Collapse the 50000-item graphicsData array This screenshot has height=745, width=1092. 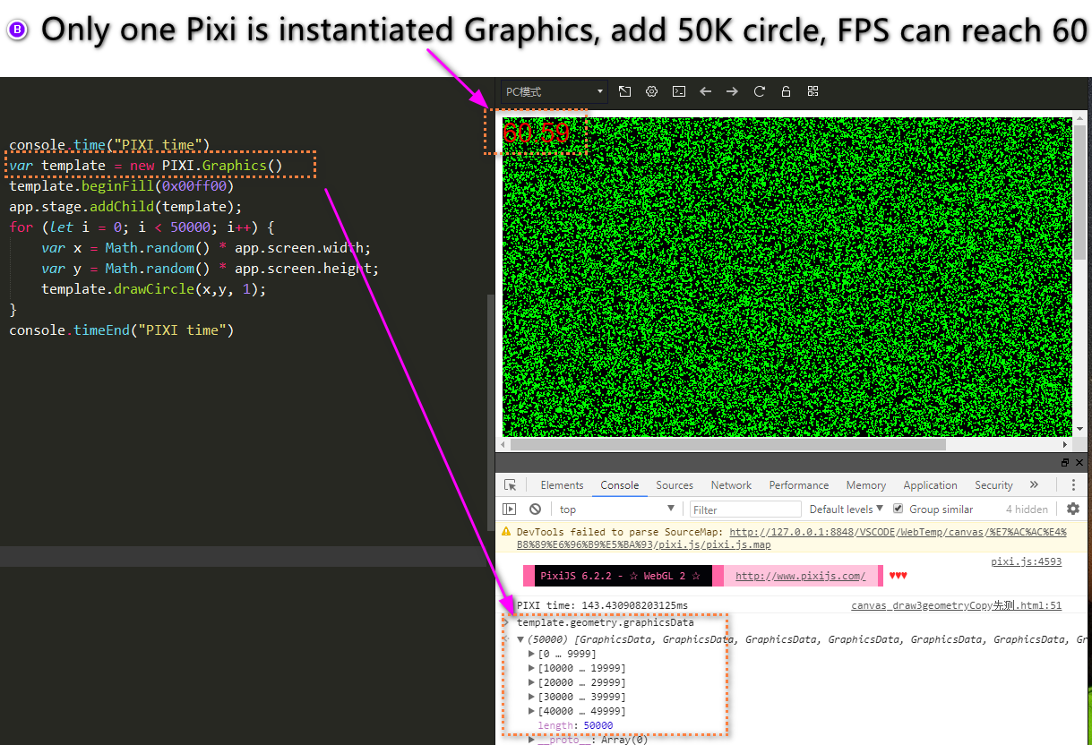pyautogui.click(x=520, y=638)
